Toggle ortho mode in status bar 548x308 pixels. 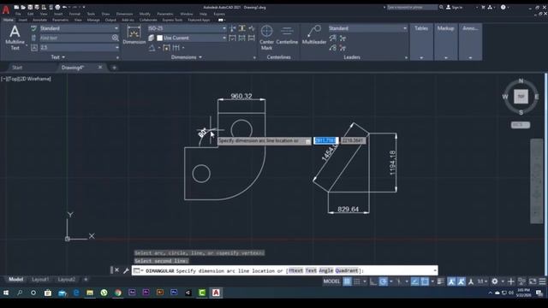[x=373, y=281]
